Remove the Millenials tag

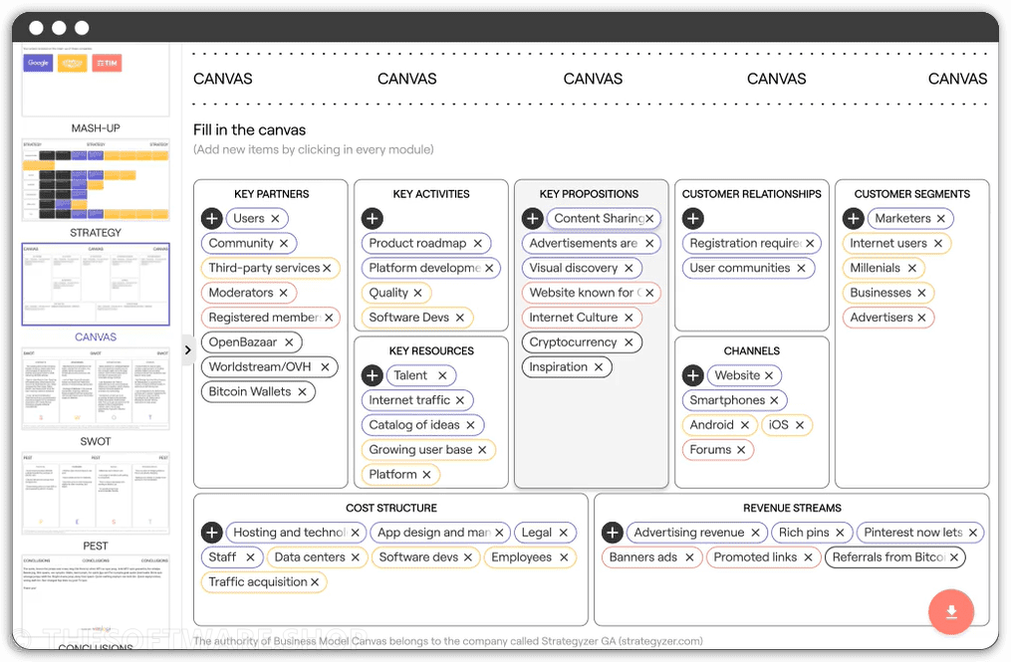point(911,268)
